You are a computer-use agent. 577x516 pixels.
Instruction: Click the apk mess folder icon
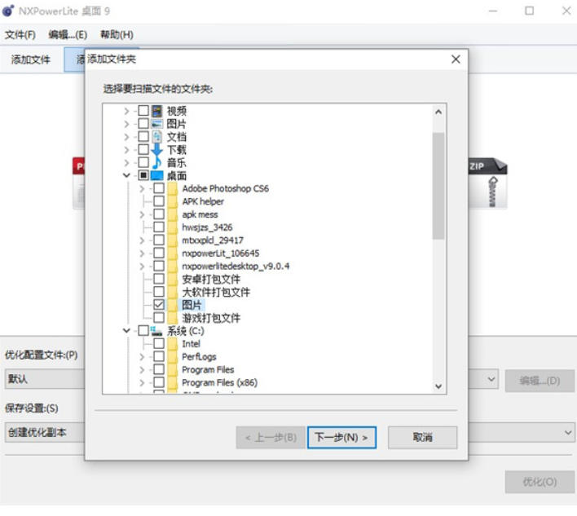tap(172, 214)
